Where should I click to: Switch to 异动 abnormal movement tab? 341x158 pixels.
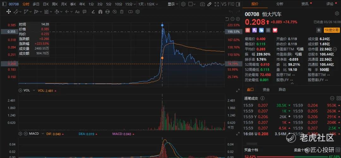pos(282,89)
